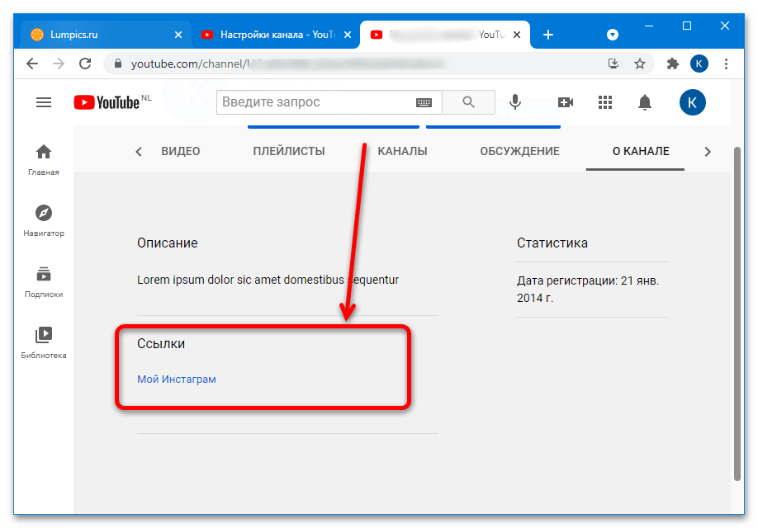758x528 pixels.
Task: Switch to Настройки канала tab
Action: 276,35
